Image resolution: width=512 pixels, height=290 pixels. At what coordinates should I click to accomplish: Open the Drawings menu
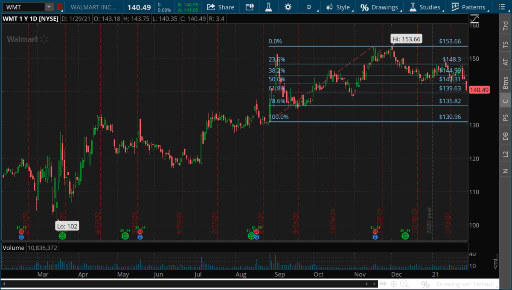tap(380, 7)
